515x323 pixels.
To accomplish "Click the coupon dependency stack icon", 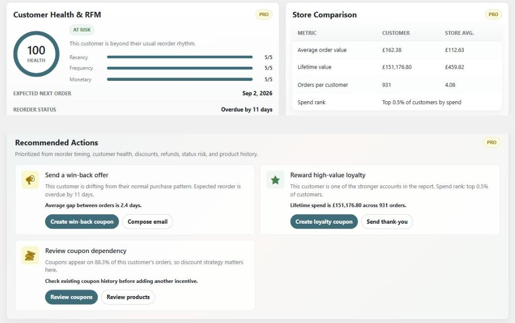I will point(30,255).
